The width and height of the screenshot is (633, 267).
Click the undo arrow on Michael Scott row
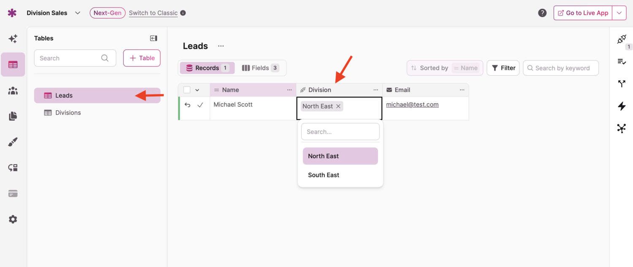pyautogui.click(x=188, y=105)
